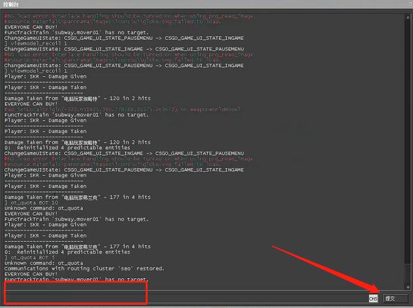
Task: Click the last 'Unknown command: ot_quota' line
Action: point(43,263)
